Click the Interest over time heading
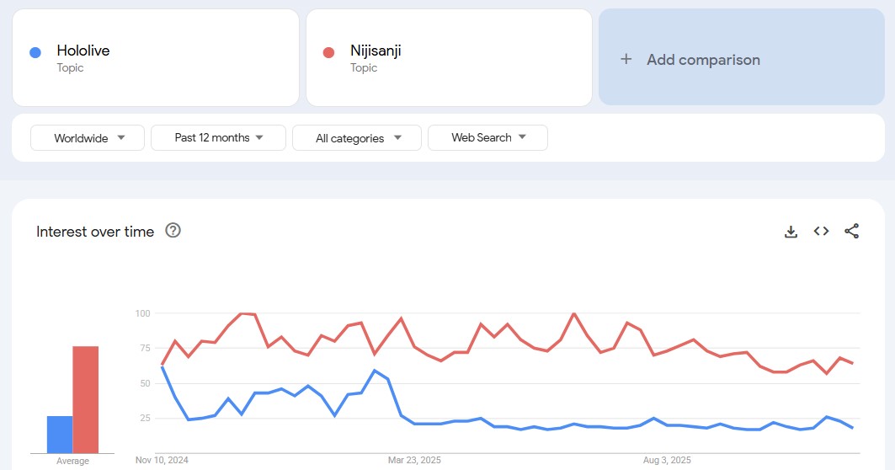The image size is (895, 470). pos(95,232)
